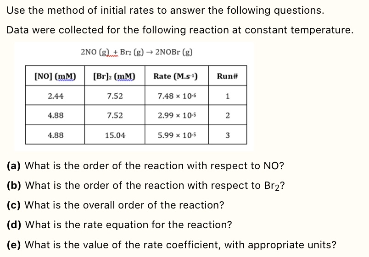Click question (d) about the rate equation
Screen dimensions: 369x257
pyautogui.click(x=119, y=225)
